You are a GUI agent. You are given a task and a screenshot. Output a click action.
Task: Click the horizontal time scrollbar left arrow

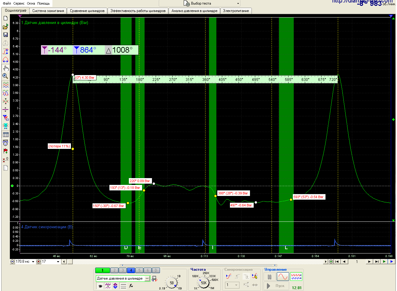tap(64, 261)
